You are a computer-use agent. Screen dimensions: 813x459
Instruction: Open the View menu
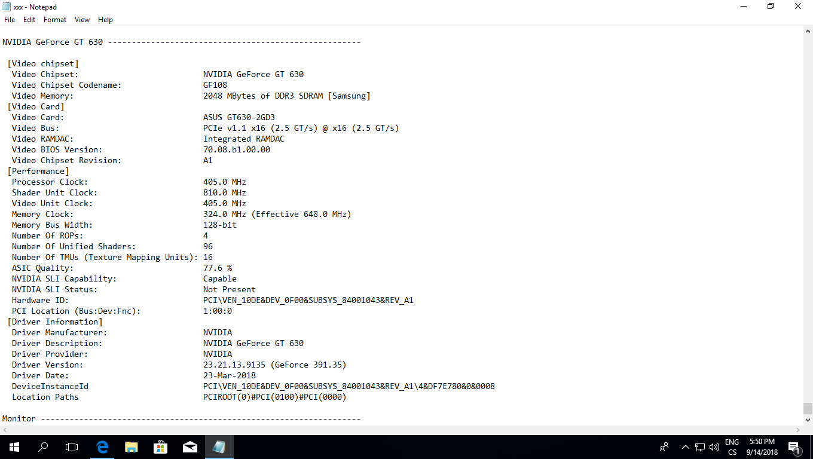click(82, 20)
